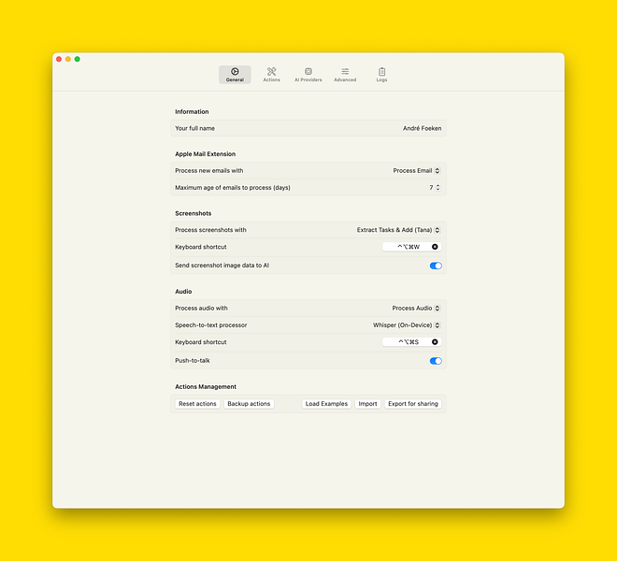617x561 pixels.
Task: Expand the Process screenshots with dropdown
Action: tap(398, 230)
